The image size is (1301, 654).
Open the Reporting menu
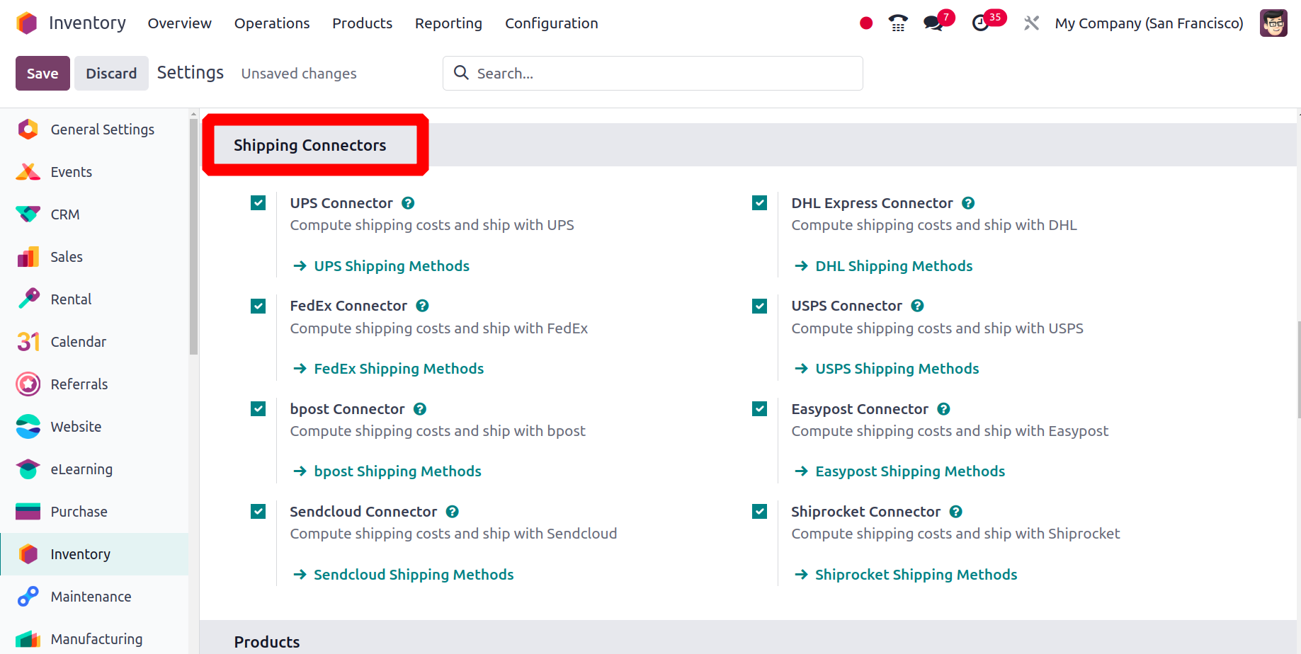448,23
